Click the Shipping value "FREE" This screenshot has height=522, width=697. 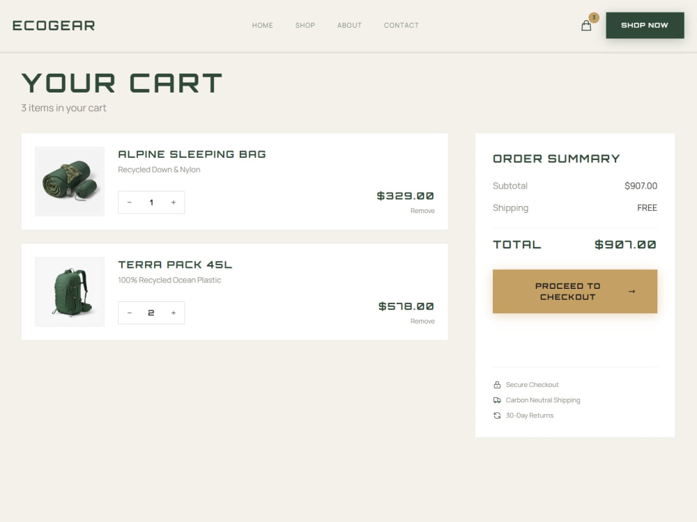647,207
